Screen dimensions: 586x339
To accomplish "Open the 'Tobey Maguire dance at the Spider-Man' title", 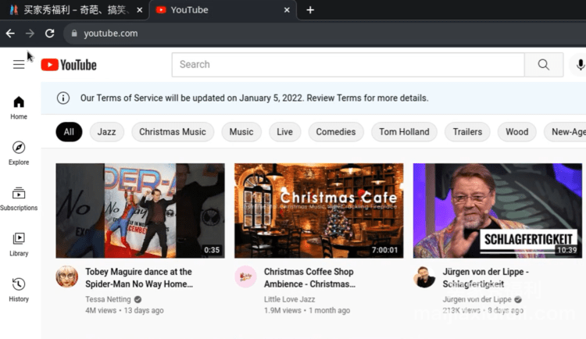I will click(x=139, y=278).
